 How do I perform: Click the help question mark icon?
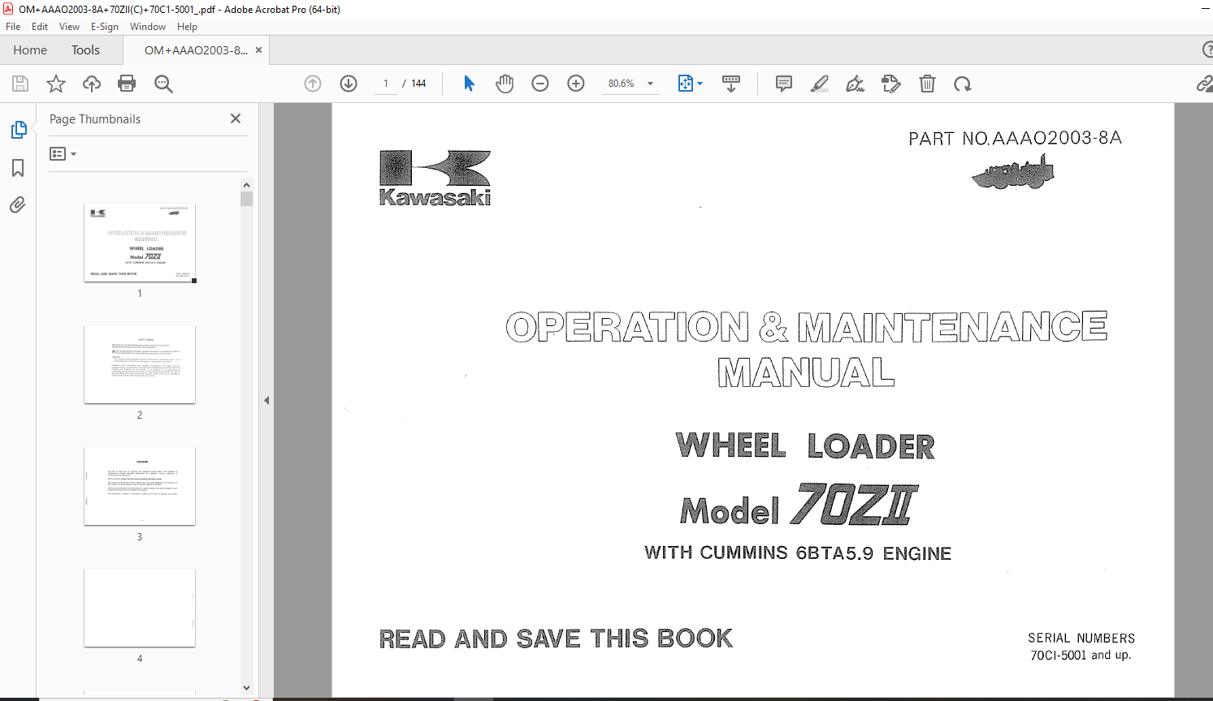[x=1207, y=50]
